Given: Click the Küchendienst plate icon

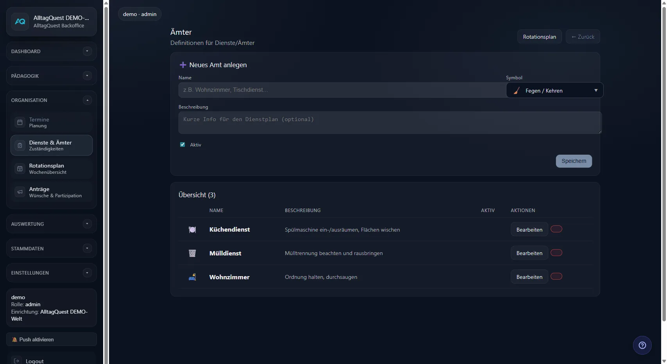Looking at the screenshot, I should [x=192, y=230].
